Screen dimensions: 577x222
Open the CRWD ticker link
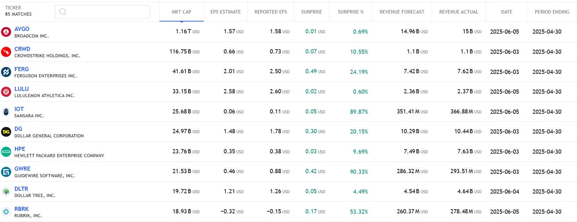pyautogui.click(x=22, y=49)
